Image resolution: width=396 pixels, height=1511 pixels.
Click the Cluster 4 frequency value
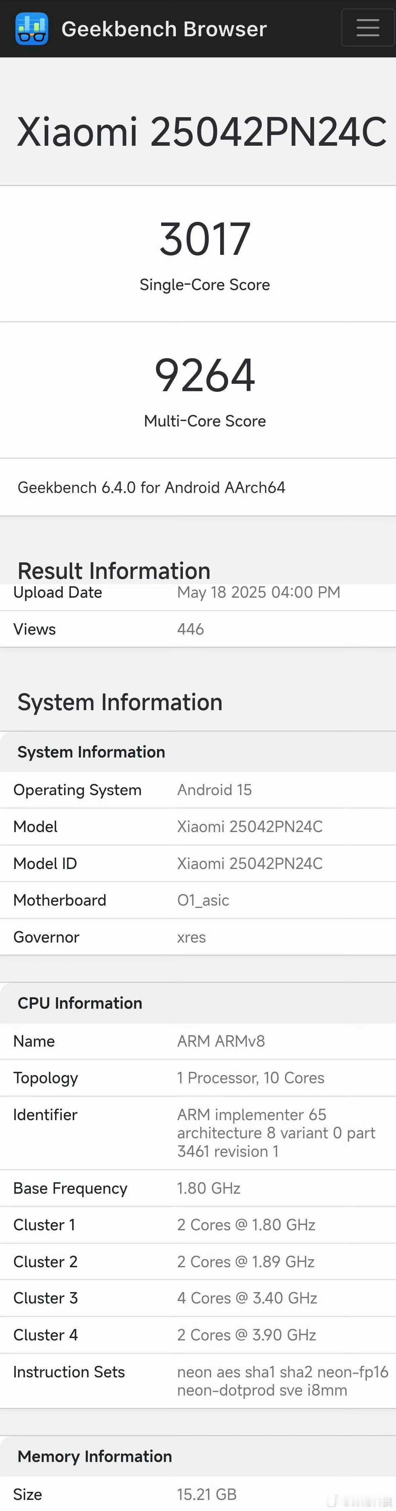tap(246, 1335)
